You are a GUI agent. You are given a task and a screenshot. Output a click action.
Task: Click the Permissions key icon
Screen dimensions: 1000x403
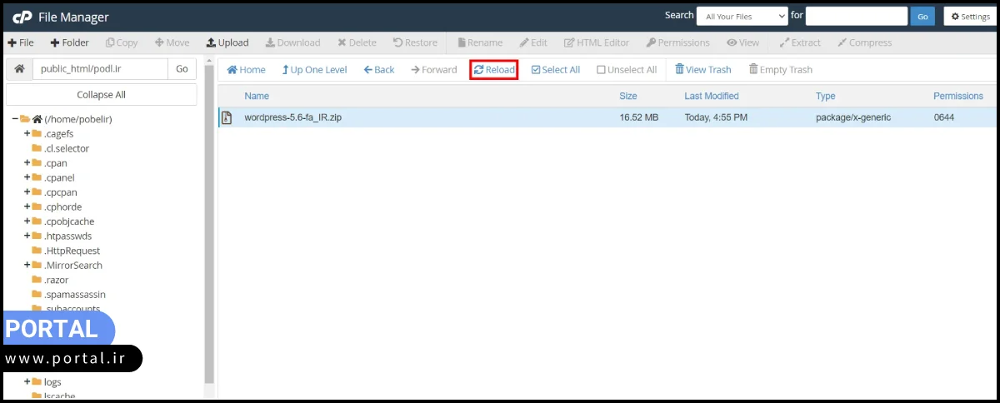651,42
